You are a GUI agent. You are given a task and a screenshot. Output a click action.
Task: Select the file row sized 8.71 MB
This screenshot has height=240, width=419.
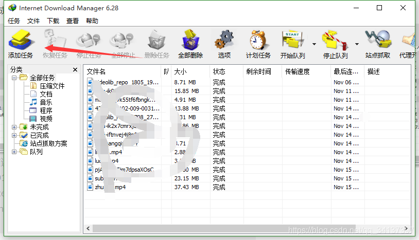pos(247,82)
